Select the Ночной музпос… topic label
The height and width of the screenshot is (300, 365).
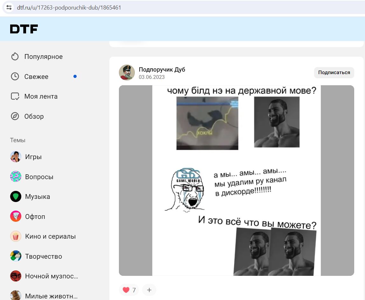click(52, 276)
